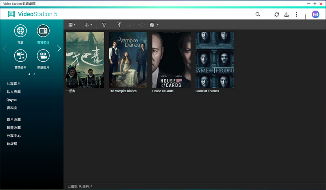Open the Movies (電影) category icon

pos(20,31)
